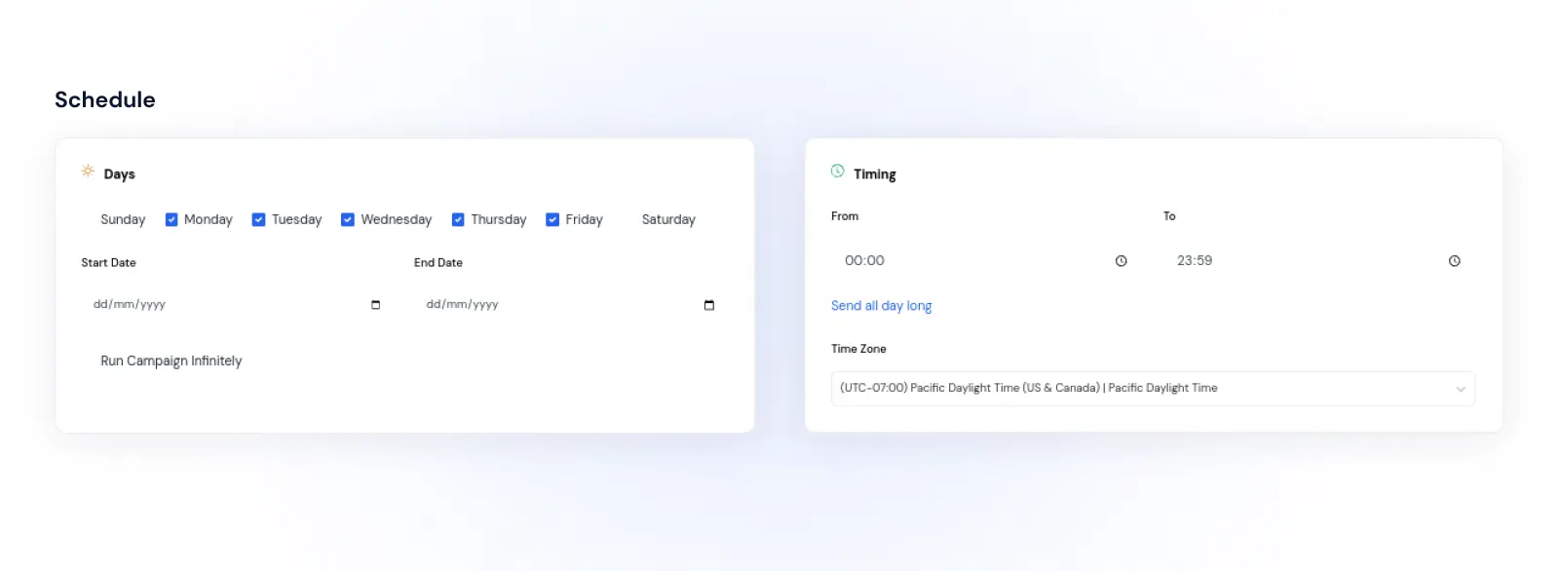Image resolution: width=1559 pixels, height=571 pixels.
Task: Disable the Wednesday checkbox
Action: pos(348,219)
